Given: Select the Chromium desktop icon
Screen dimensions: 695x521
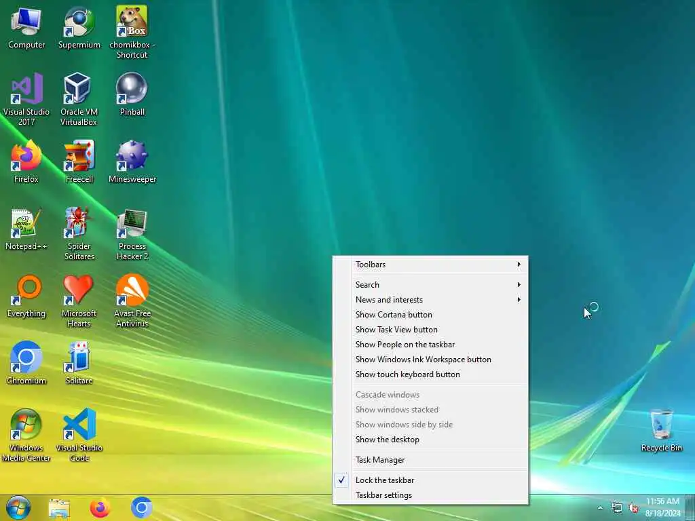Looking at the screenshot, I should pos(26,363).
